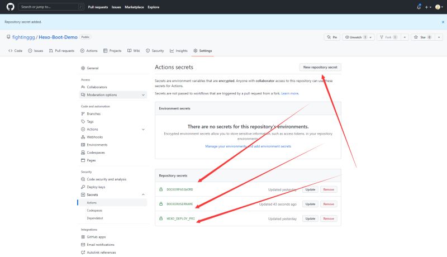Select the Settings tab

[x=203, y=51]
